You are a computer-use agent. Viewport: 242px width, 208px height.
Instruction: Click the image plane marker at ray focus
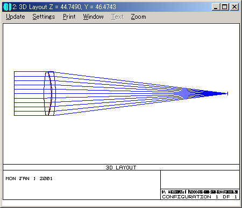(227, 93)
